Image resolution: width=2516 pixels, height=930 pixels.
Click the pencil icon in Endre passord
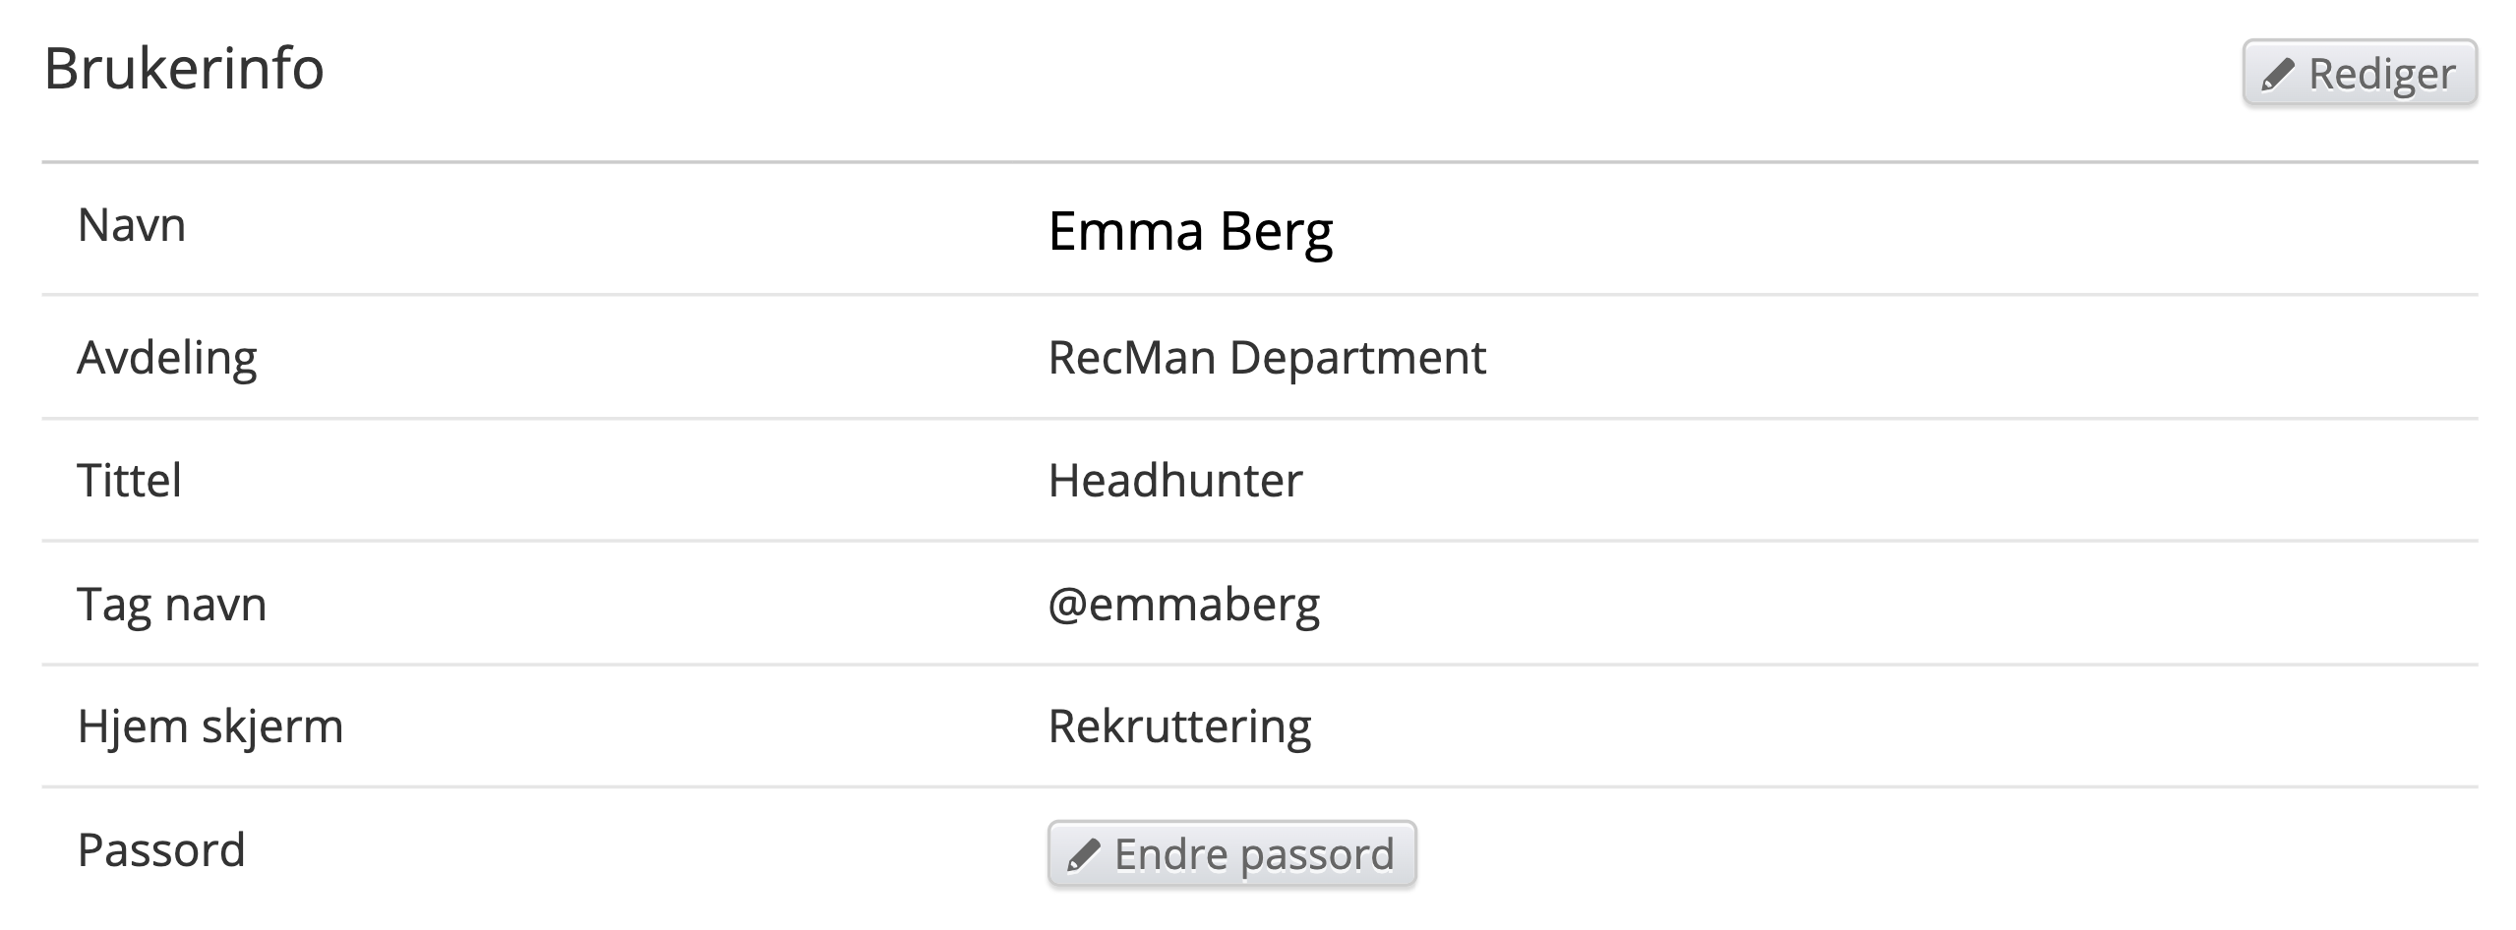[1083, 855]
